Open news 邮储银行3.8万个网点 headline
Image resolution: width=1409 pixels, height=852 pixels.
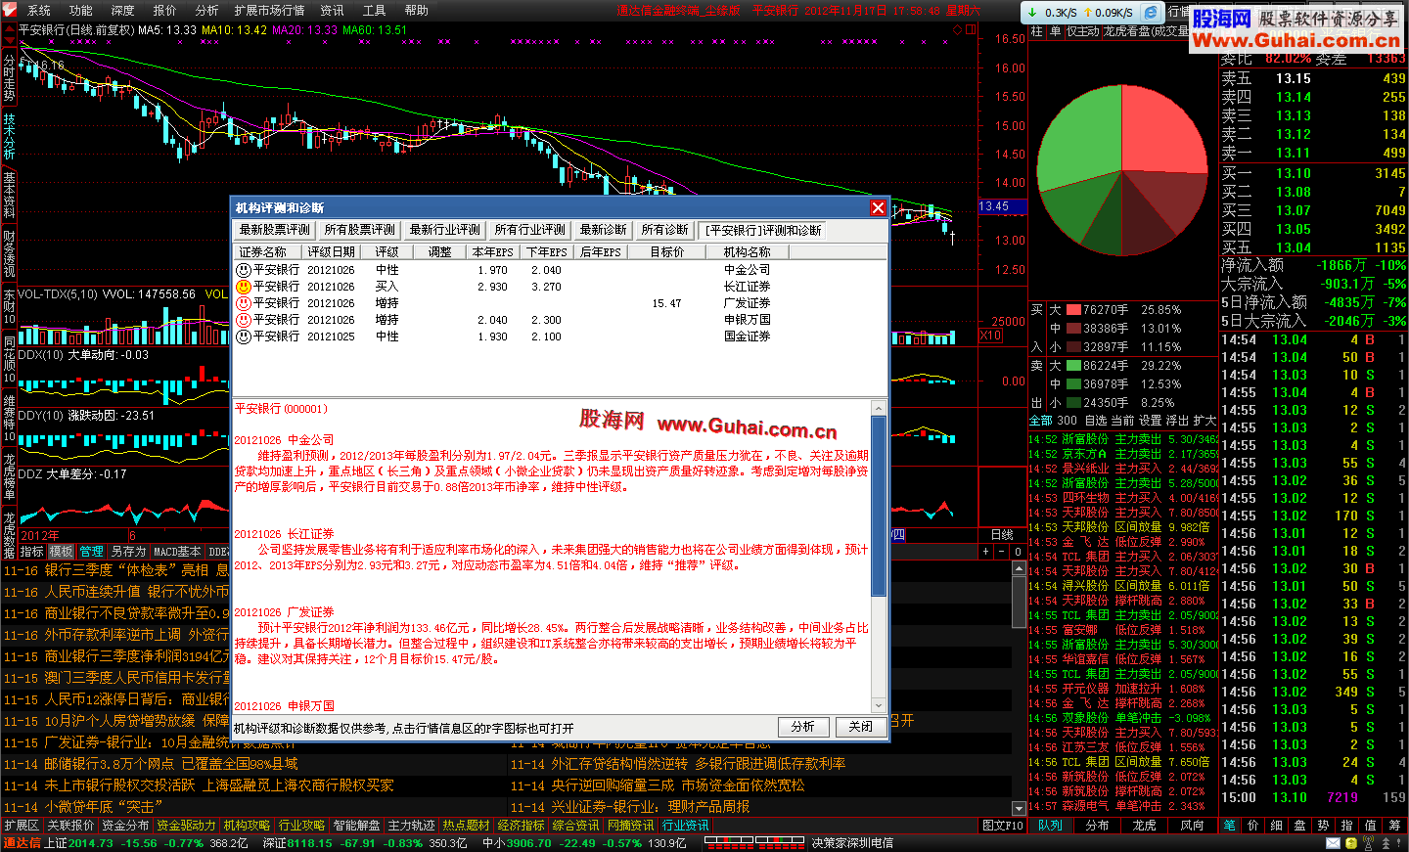pyautogui.click(x=171, y=764)
